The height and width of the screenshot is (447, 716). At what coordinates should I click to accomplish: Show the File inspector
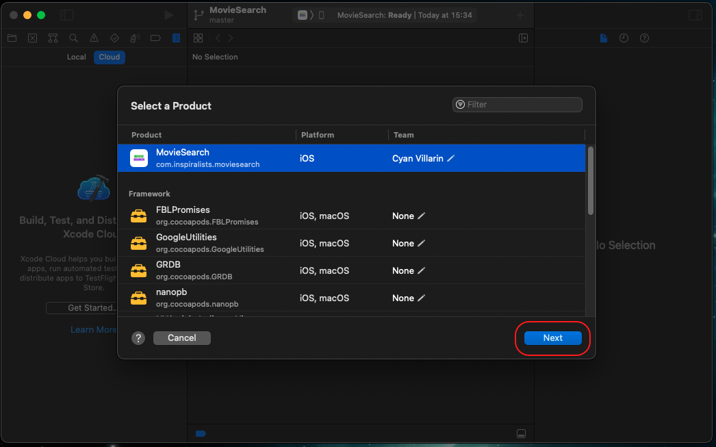click(x=604, y=38)
